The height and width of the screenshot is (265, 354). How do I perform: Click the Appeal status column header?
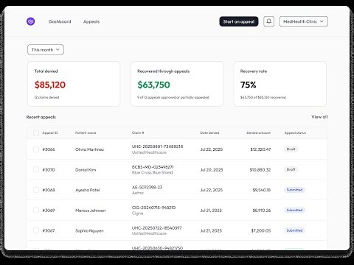(295, 132)
